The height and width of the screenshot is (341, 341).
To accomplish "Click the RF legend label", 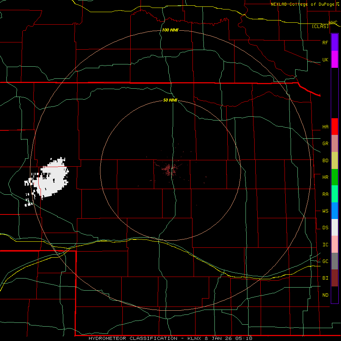I will 325,42.
